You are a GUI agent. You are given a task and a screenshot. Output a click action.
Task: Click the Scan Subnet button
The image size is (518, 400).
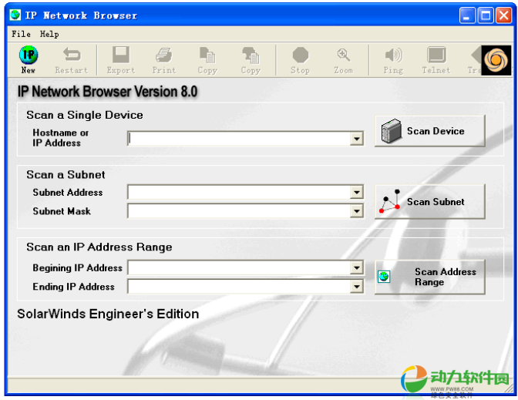[430, 202]
